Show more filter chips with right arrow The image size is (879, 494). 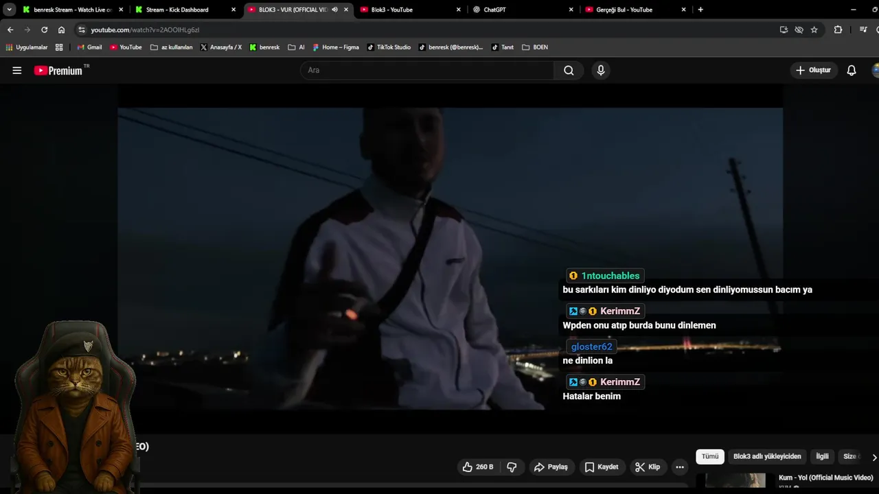(874, 457)
